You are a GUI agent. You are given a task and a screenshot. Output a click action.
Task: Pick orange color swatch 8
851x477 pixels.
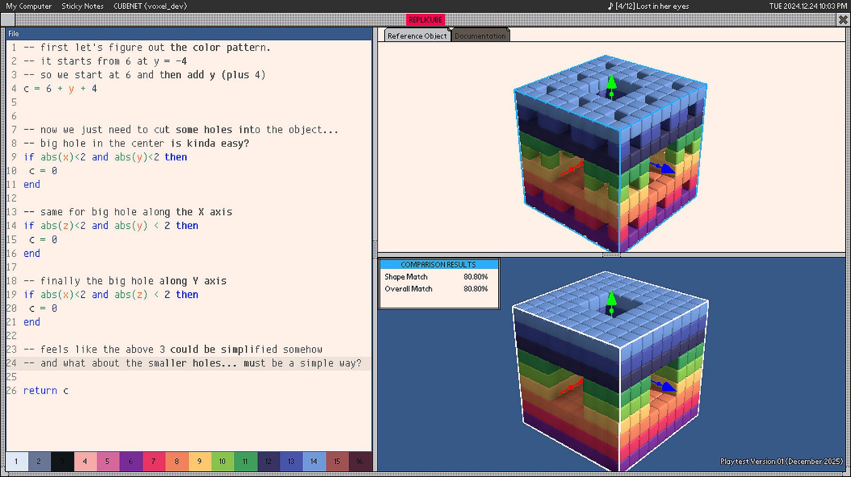pyautogui.click(x=177, y=461)
